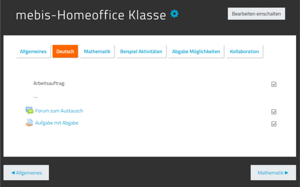
Task: Open course settings gear beside the title
Action: coord(174,14)
